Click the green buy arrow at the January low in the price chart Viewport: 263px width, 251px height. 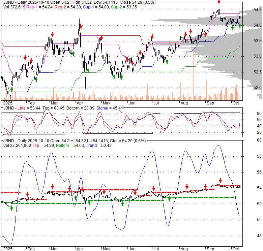point(11,89)
